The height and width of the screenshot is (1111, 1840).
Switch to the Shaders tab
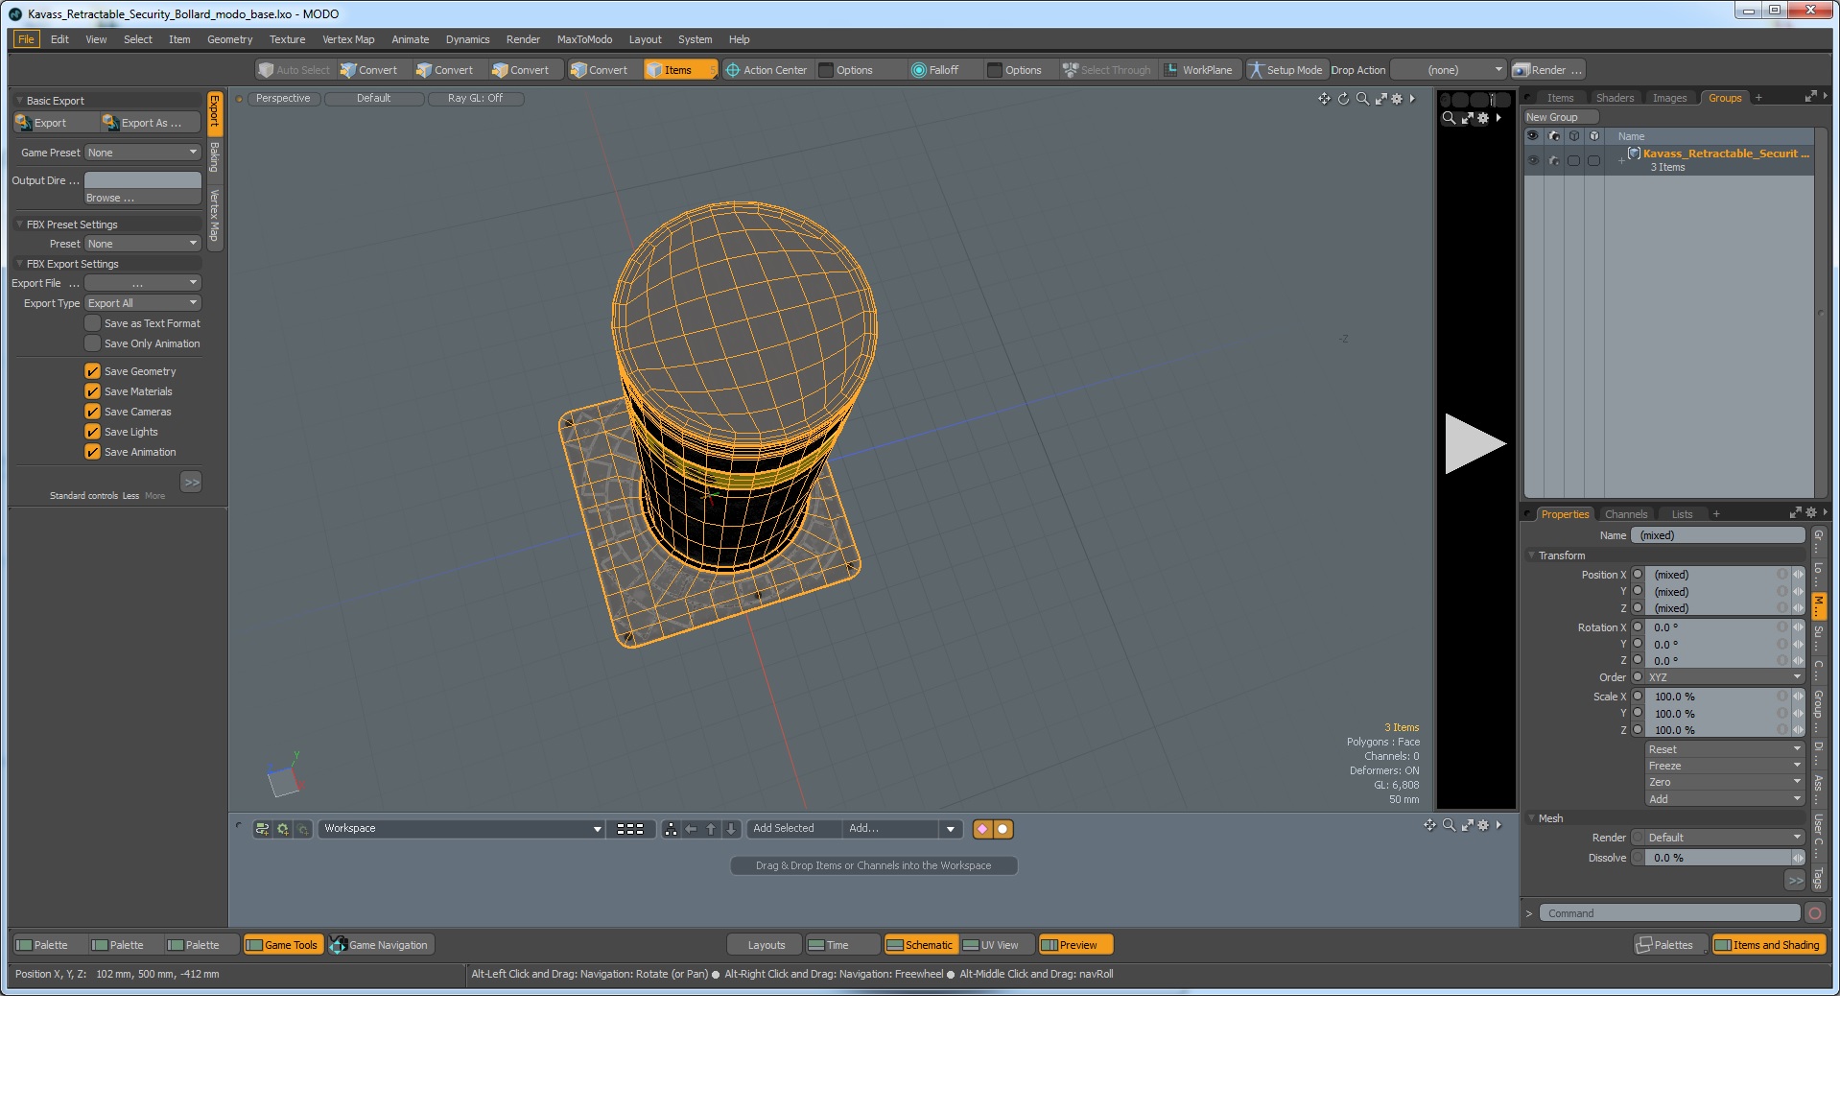(x=1615, y=98)
